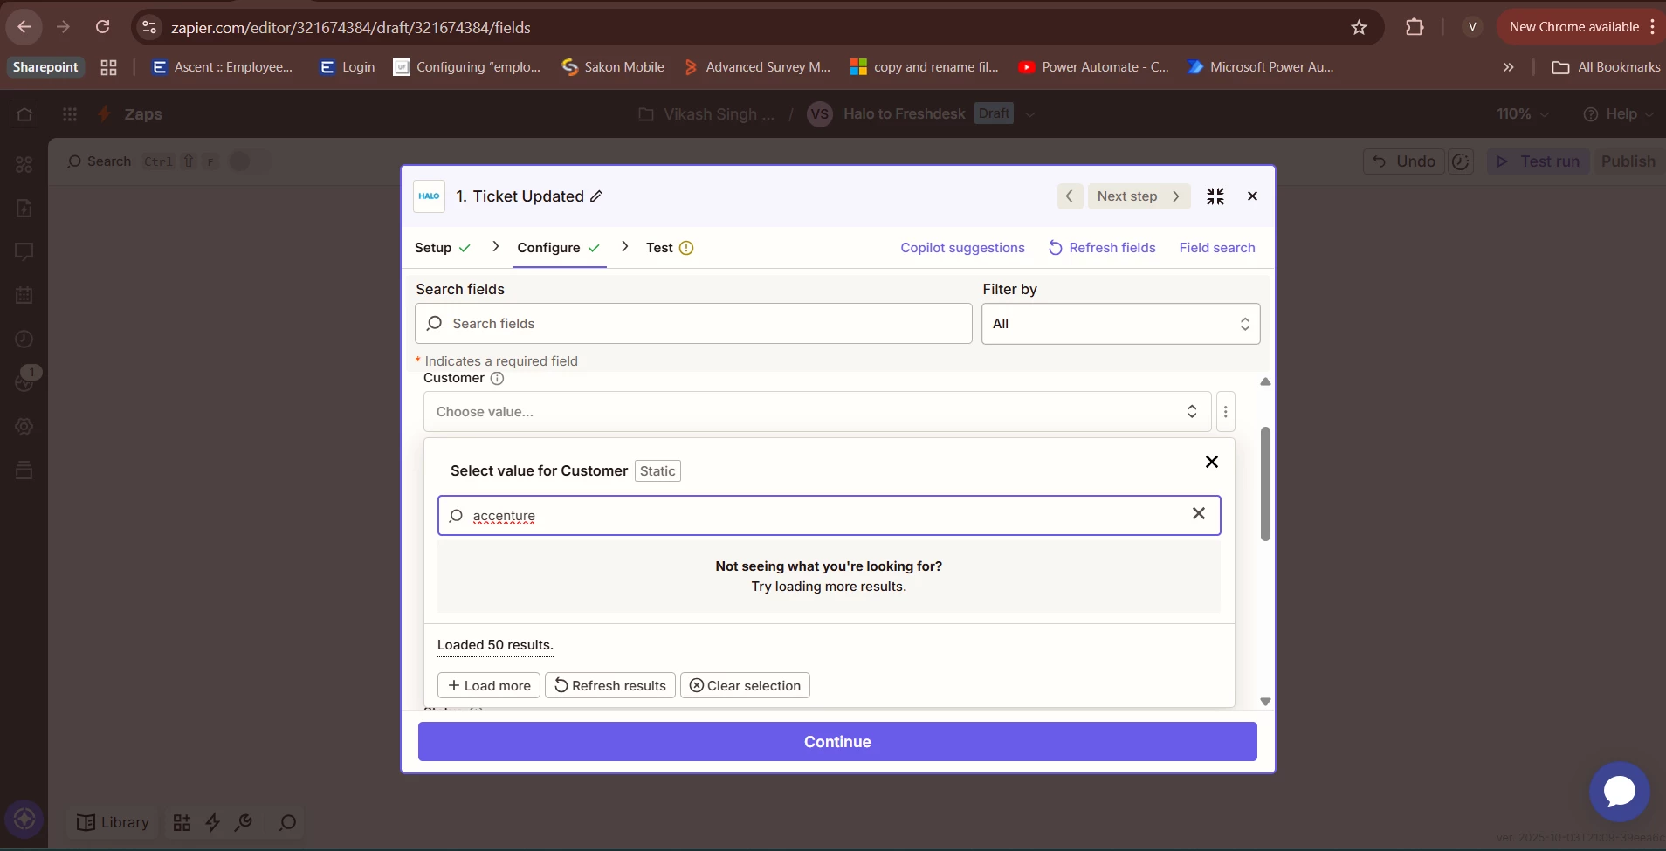1666x851 pixels.
Task: Open the comments icon in left sidebar
Action: [24, 252]
